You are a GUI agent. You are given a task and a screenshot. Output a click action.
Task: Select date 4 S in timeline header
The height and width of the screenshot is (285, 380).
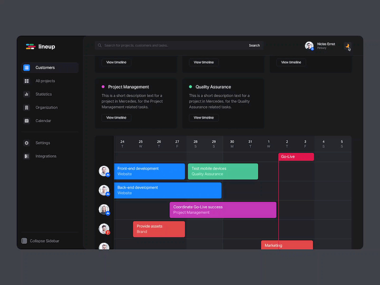coord(323,144)
